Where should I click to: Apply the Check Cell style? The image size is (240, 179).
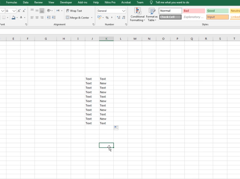(171, 17)
